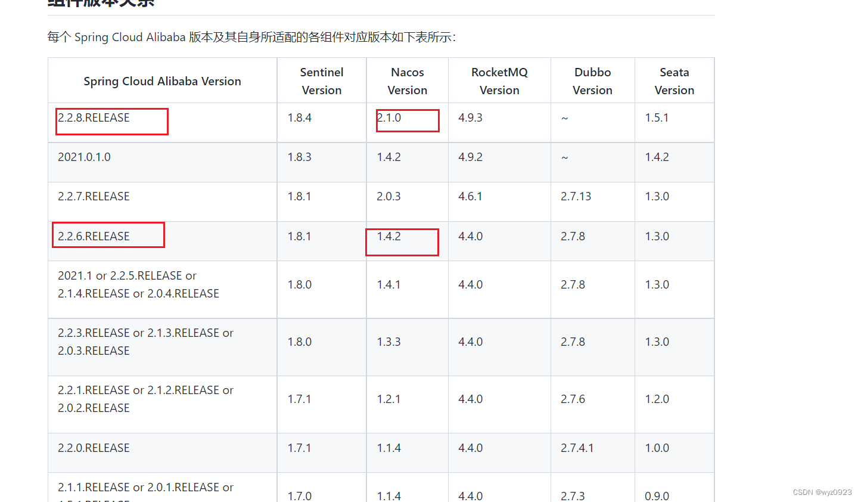Click Seata version 1.2.0 cell

click(674, 404)
